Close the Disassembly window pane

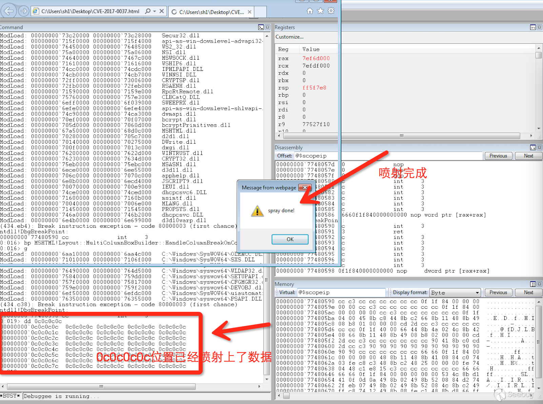(x=539, y=147)
